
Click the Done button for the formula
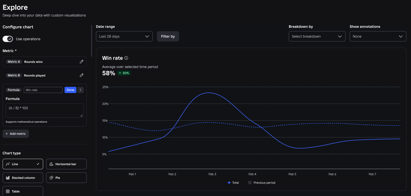71,90
